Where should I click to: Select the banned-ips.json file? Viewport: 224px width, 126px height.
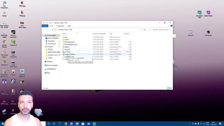(70, 42)
